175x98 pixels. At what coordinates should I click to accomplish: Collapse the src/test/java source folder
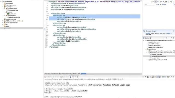pyautogui.click(x=3, y=7)
